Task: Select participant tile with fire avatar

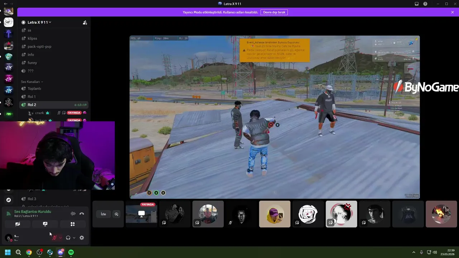Action: pos(441,214)
